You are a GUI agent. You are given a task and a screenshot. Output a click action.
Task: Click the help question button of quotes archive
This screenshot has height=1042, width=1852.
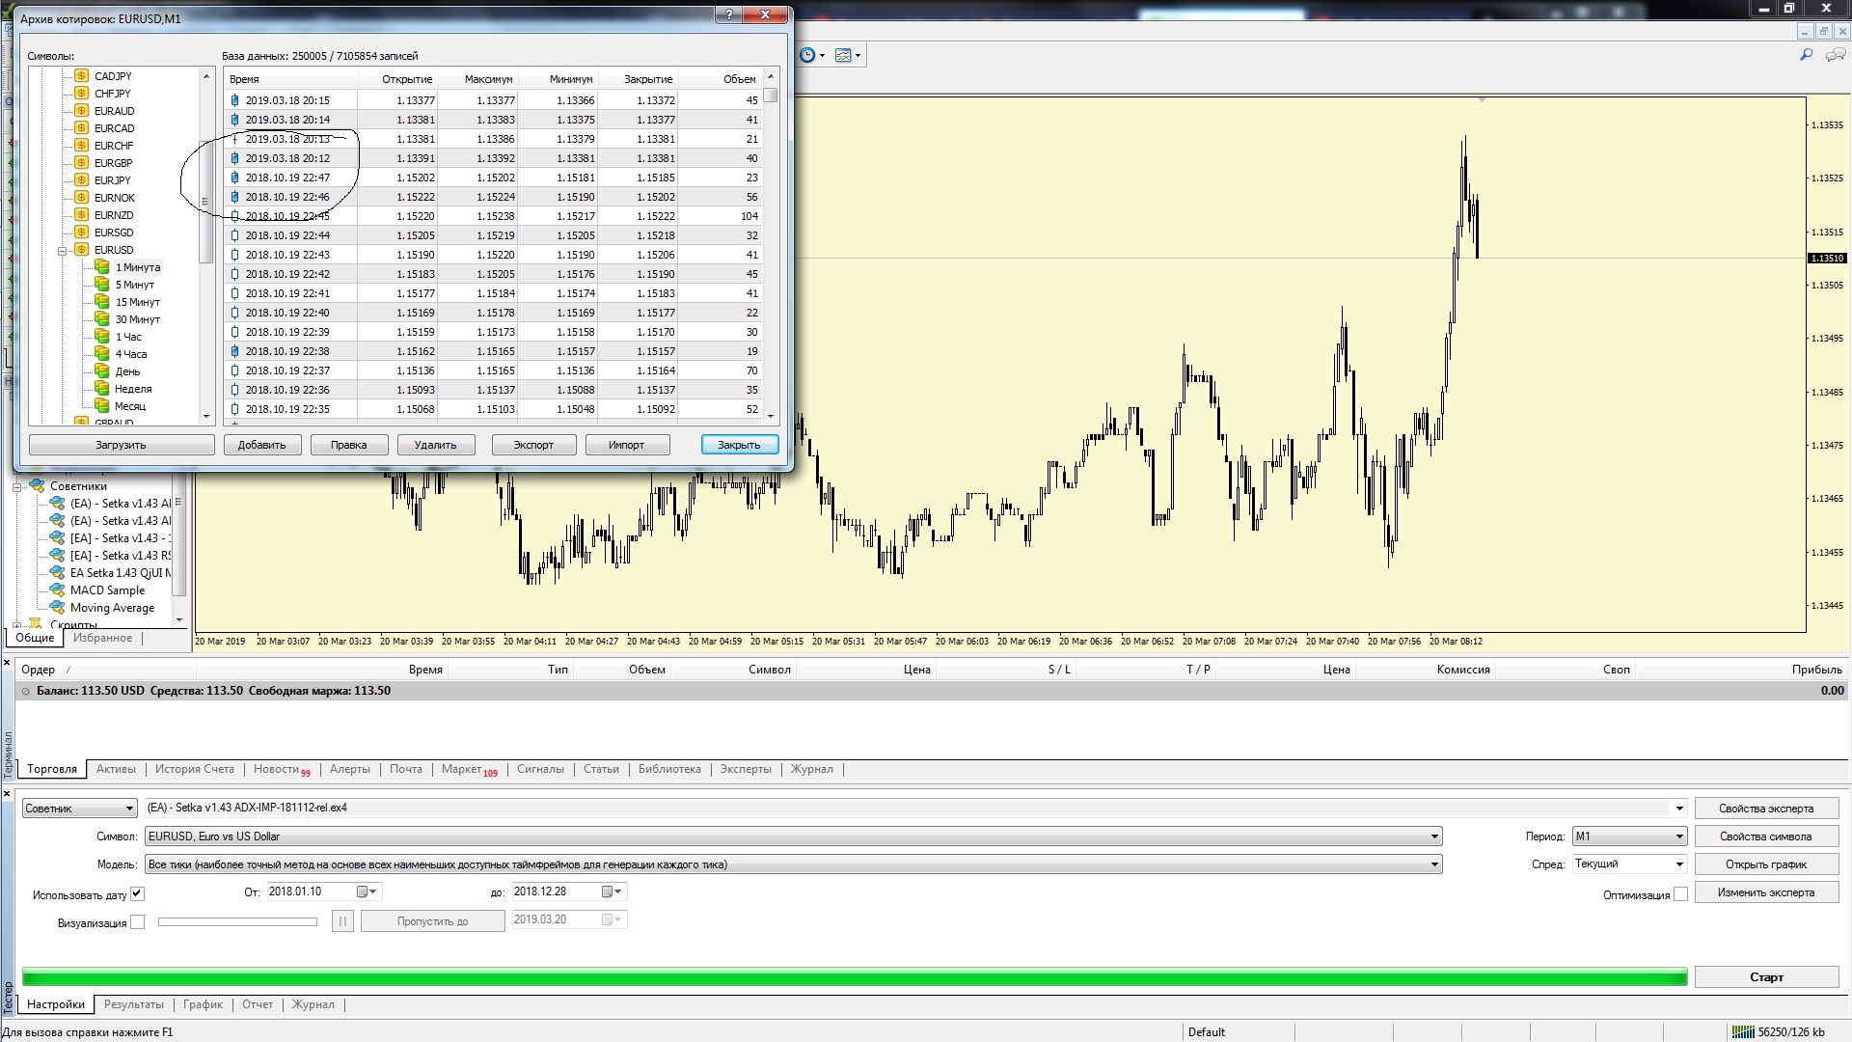click(728, 15)
